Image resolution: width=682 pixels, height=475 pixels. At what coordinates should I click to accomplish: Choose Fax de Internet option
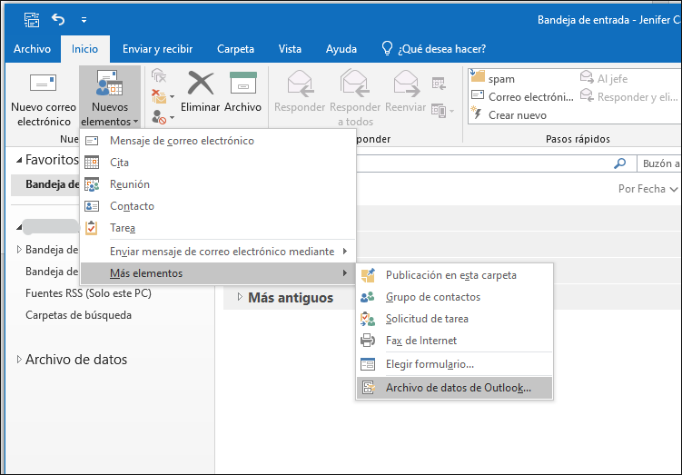pos(420,341)
